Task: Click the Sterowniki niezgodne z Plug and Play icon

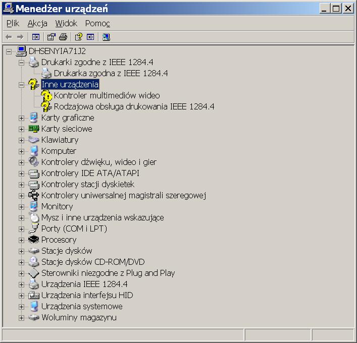Action: pyautogui.click(x=34, y=273)
